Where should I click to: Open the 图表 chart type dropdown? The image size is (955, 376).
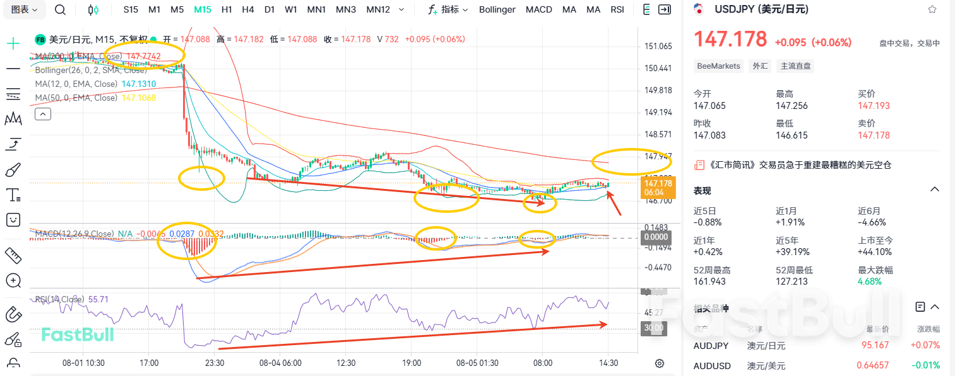(x=24, y=10)
